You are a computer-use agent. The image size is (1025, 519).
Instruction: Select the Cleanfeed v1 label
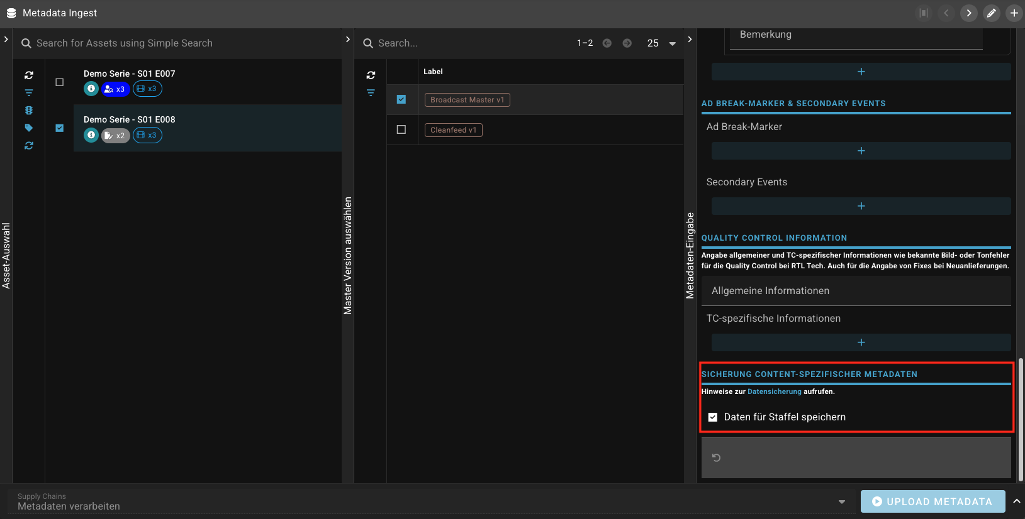453,130
